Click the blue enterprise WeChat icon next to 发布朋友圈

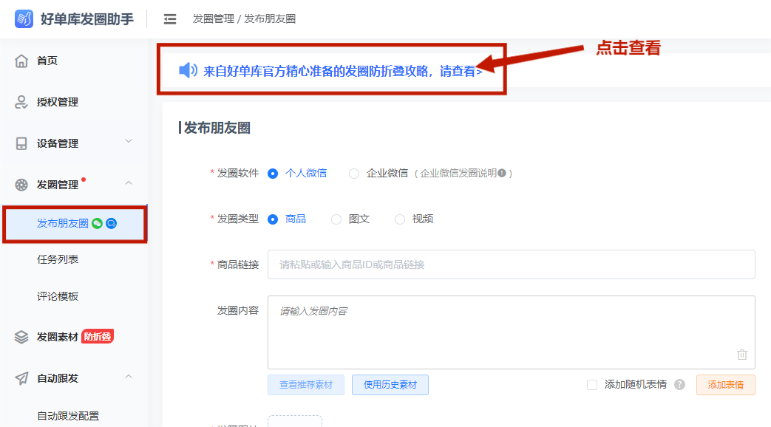tap(112, 224)
